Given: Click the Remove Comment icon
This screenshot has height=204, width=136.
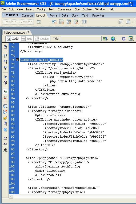Looking at the screenshot, I should [5, 112].
